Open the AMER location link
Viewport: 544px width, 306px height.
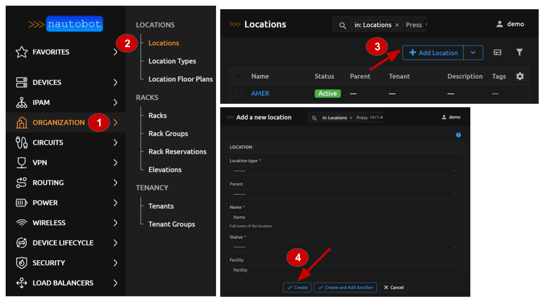coord(260,93)
